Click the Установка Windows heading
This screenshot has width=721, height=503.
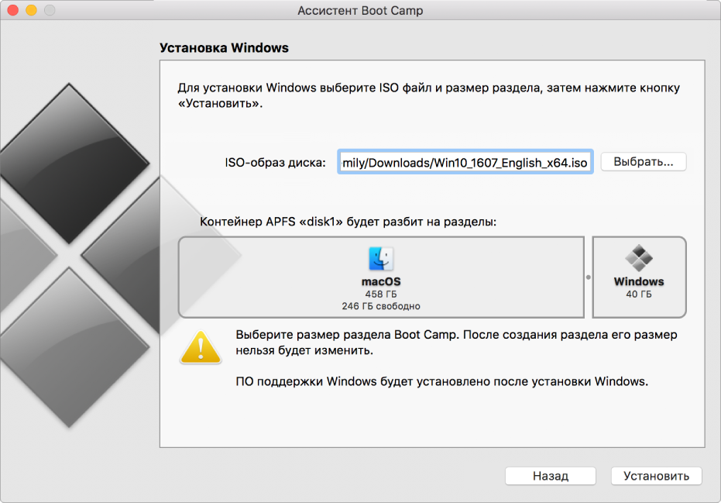pos(224,48)
